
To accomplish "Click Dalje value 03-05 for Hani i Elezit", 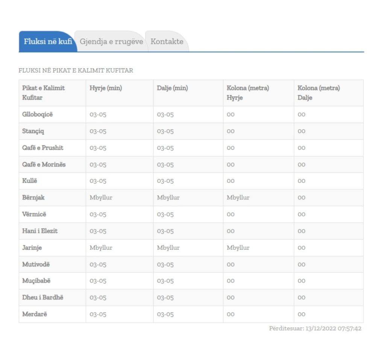I will click(x=165, y=231).
